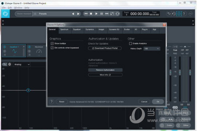
Task: Click the remove track X icon
Action: (x=3, y=24)
